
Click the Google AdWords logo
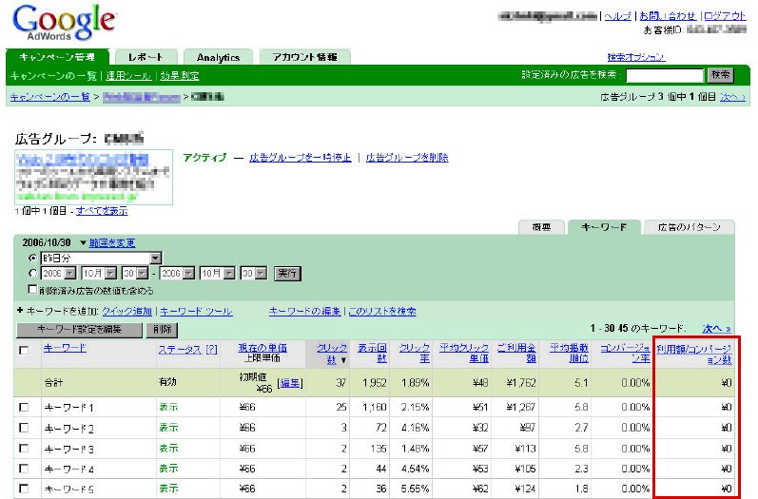click(x=63, y=24)
